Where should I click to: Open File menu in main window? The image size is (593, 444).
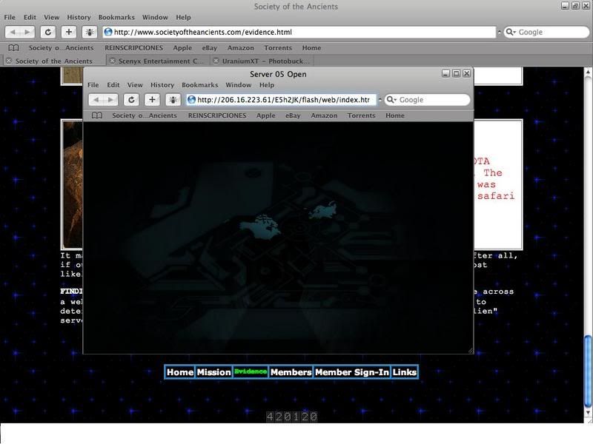coord(10,17)
